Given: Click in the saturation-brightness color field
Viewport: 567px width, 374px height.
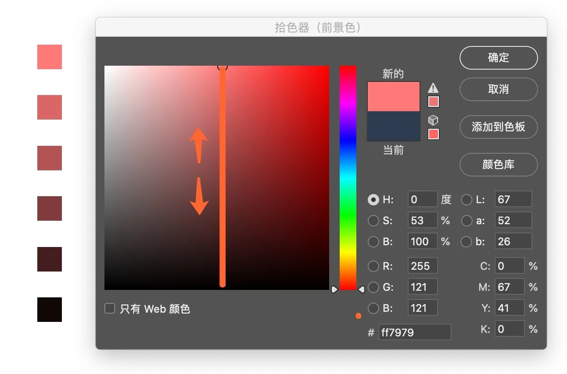Looking at the screenshot, I should tap(217, 178).
